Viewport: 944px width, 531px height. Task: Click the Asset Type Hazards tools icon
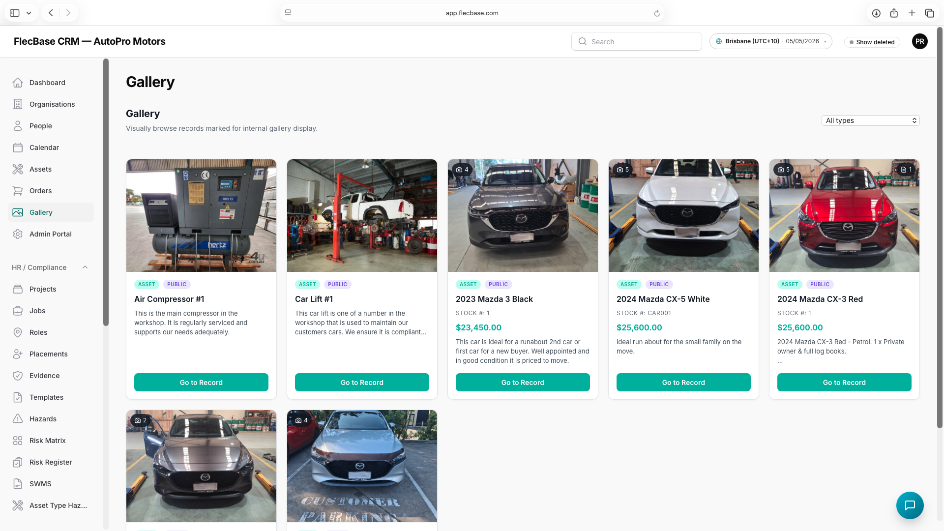(18, 505)
